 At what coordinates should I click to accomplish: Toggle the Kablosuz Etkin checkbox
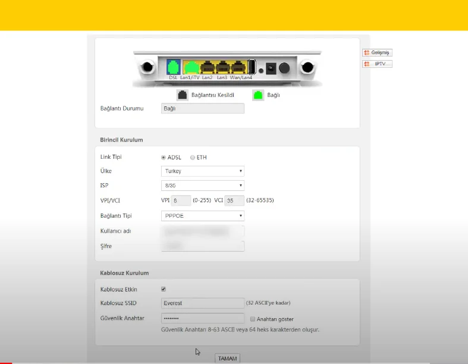coord(164,289)
